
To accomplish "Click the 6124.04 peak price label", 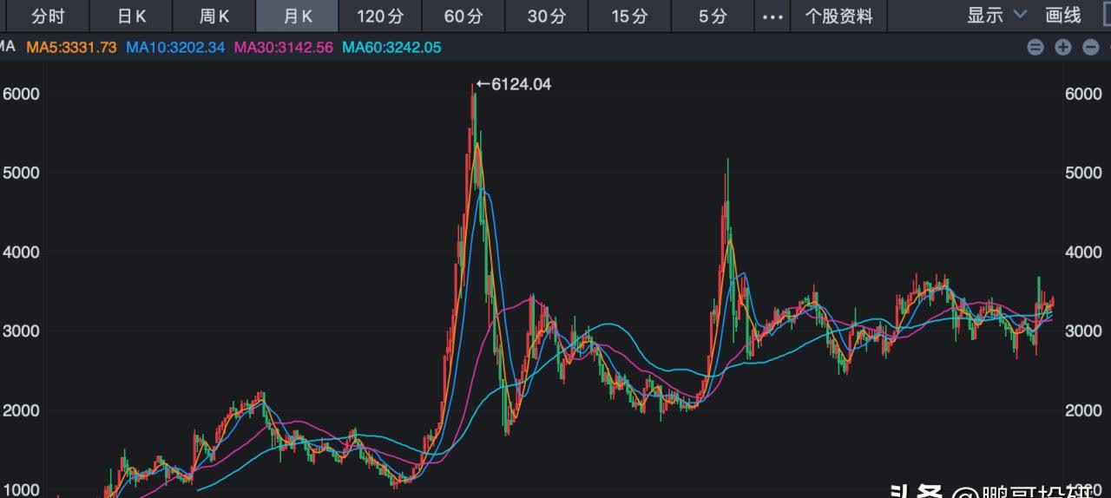I will [520, 84].
